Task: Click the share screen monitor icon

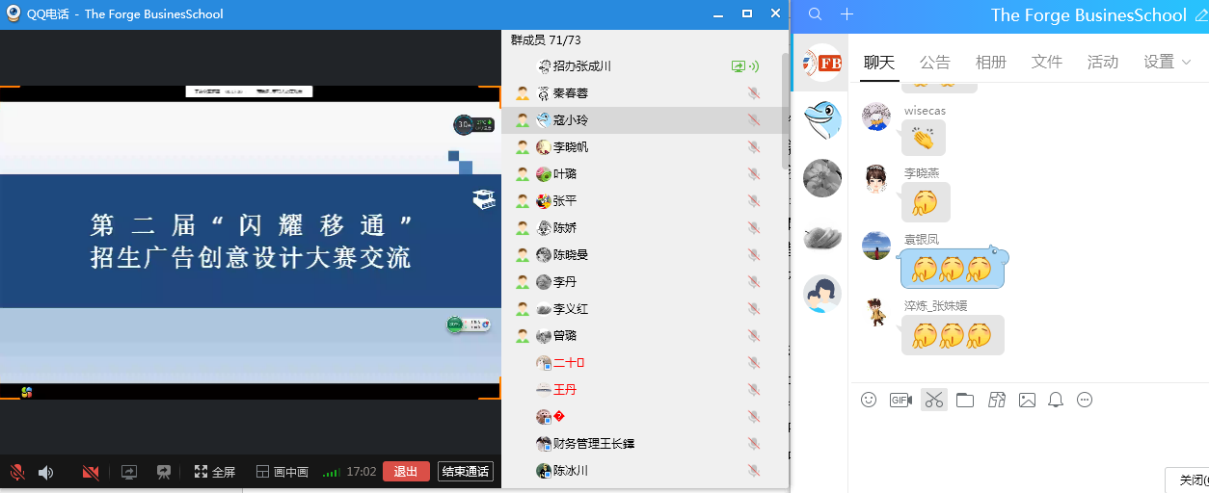Action: pyautogui.click(x=129, y=472)
